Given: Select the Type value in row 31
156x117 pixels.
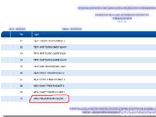Looking at the screenshot, I should pos(49,41).
